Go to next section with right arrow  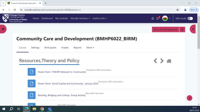click(162, 61)
